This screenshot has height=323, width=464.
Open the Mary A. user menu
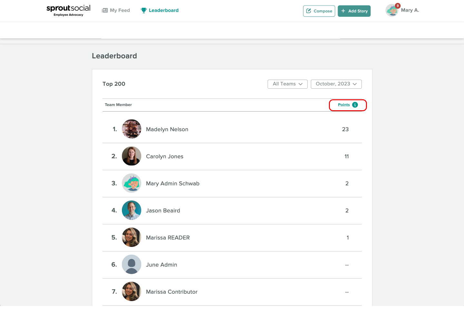(x=410, y=10)
